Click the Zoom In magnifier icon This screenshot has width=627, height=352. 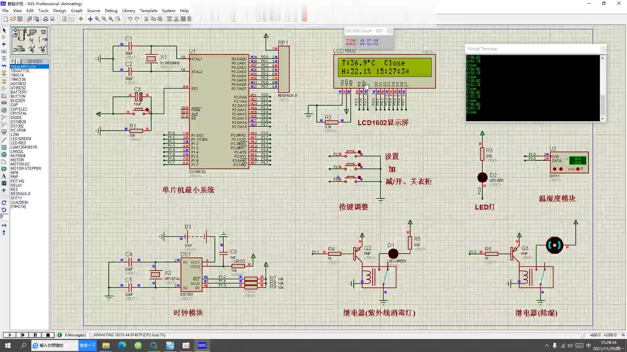[x=97, y=19]
